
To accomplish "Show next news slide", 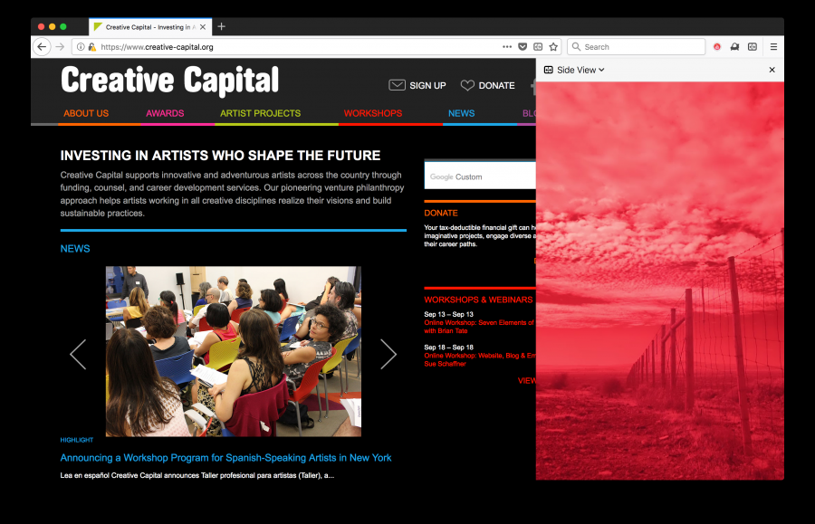I will [388, 354].
